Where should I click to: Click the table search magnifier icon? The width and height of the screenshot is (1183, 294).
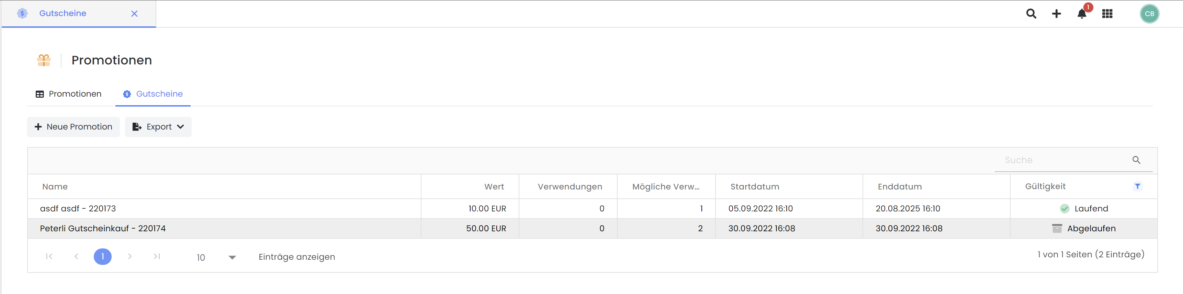click(x=1136, y=160)
